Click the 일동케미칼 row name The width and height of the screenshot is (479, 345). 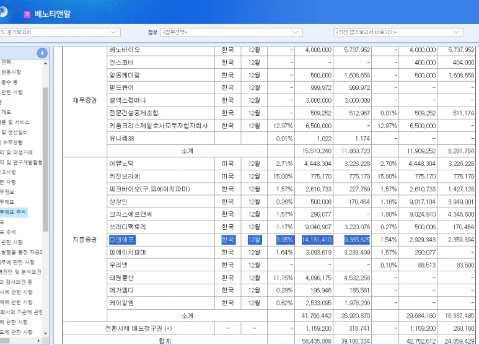(125, 75)
